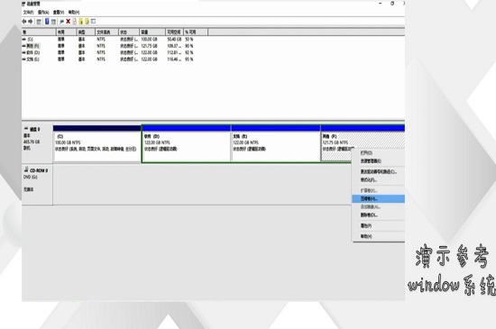Sort by the 卷 column header
This screenshot has width=496, height=329.
pos(39,32)
